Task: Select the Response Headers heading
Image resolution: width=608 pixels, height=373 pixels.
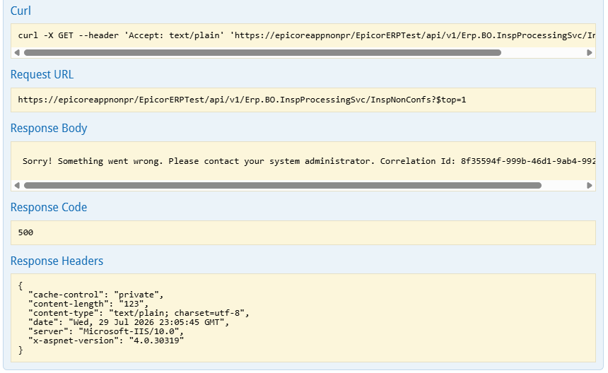Action: pyautogui.click(x=57, y=261)
